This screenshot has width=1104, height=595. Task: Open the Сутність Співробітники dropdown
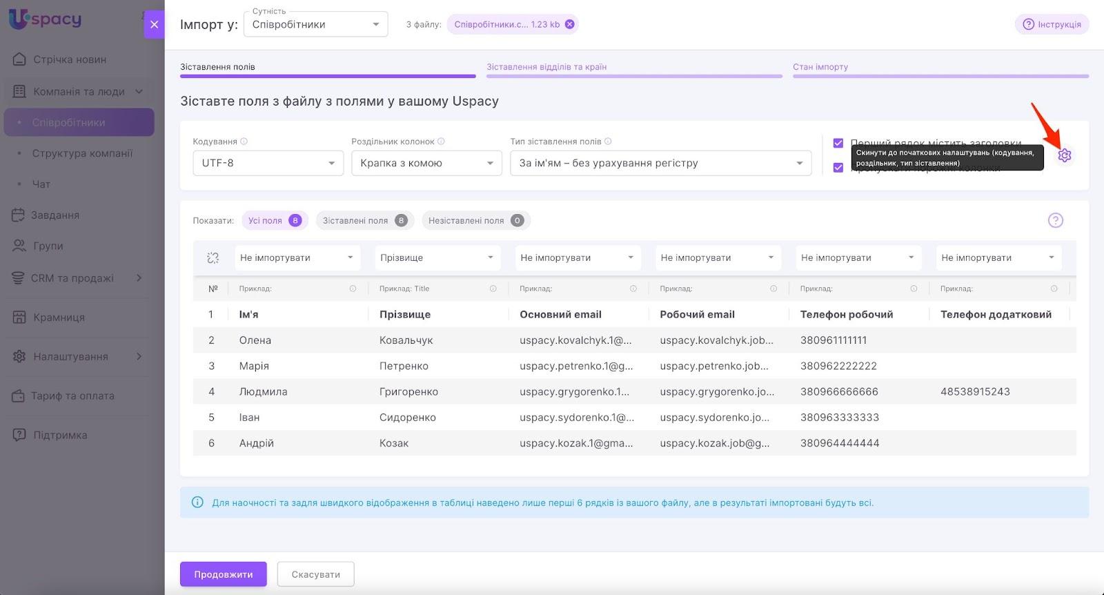coord(315,25)
